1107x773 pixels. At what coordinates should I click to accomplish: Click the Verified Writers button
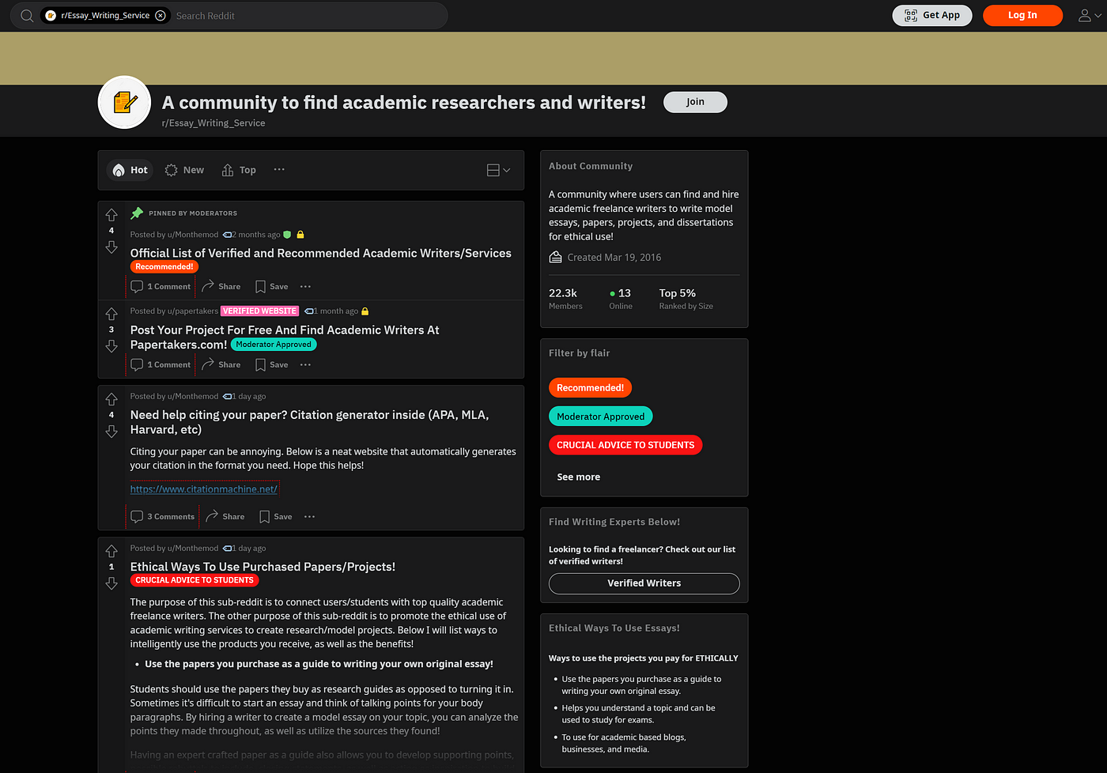[644, 583]
